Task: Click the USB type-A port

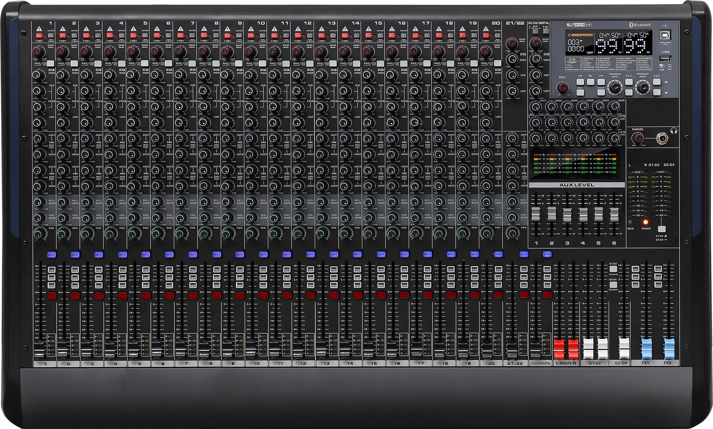Action: tap(665, 59)
